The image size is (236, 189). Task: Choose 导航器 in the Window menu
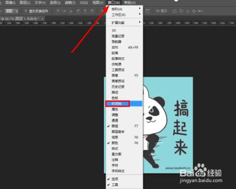[x=124, y=42]
